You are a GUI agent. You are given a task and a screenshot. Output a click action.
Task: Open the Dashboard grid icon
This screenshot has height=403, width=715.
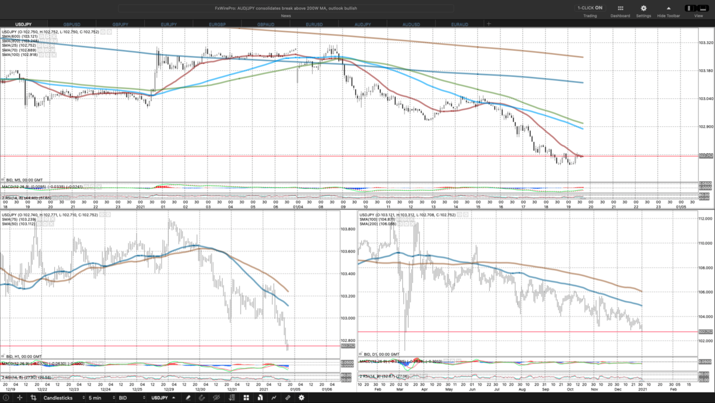620,8
